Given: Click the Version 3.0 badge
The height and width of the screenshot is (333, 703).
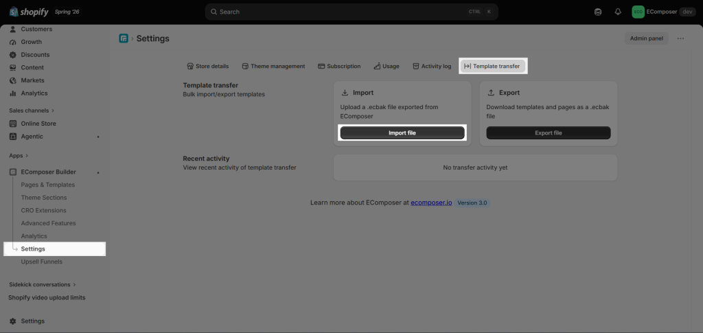Looking at the screenshot, I should (x=472, y=203).
